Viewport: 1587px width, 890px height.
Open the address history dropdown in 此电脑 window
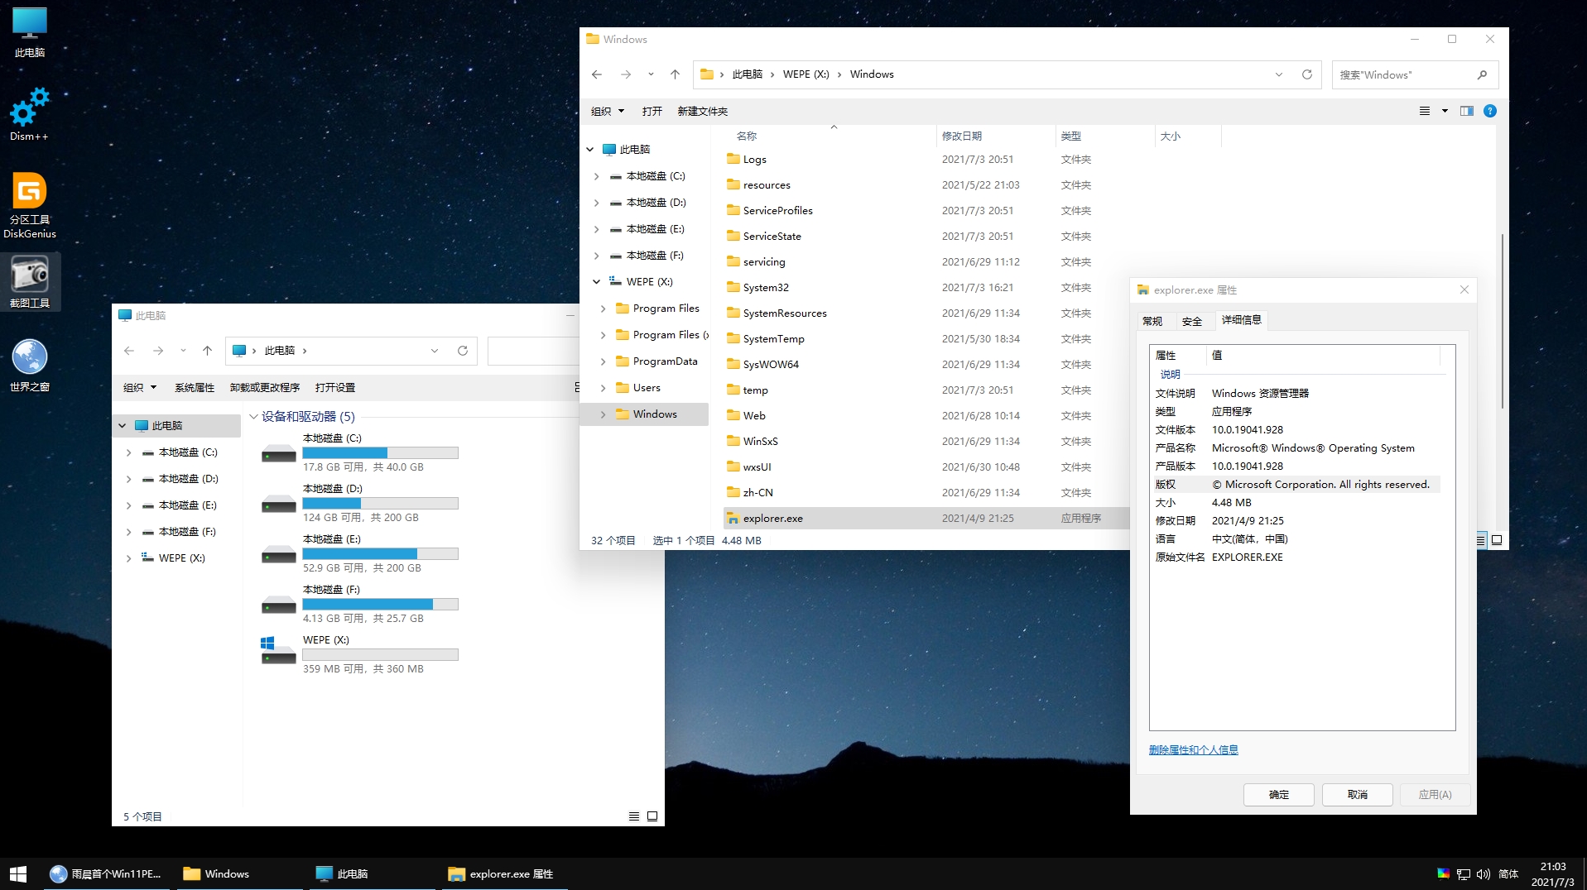435,351
